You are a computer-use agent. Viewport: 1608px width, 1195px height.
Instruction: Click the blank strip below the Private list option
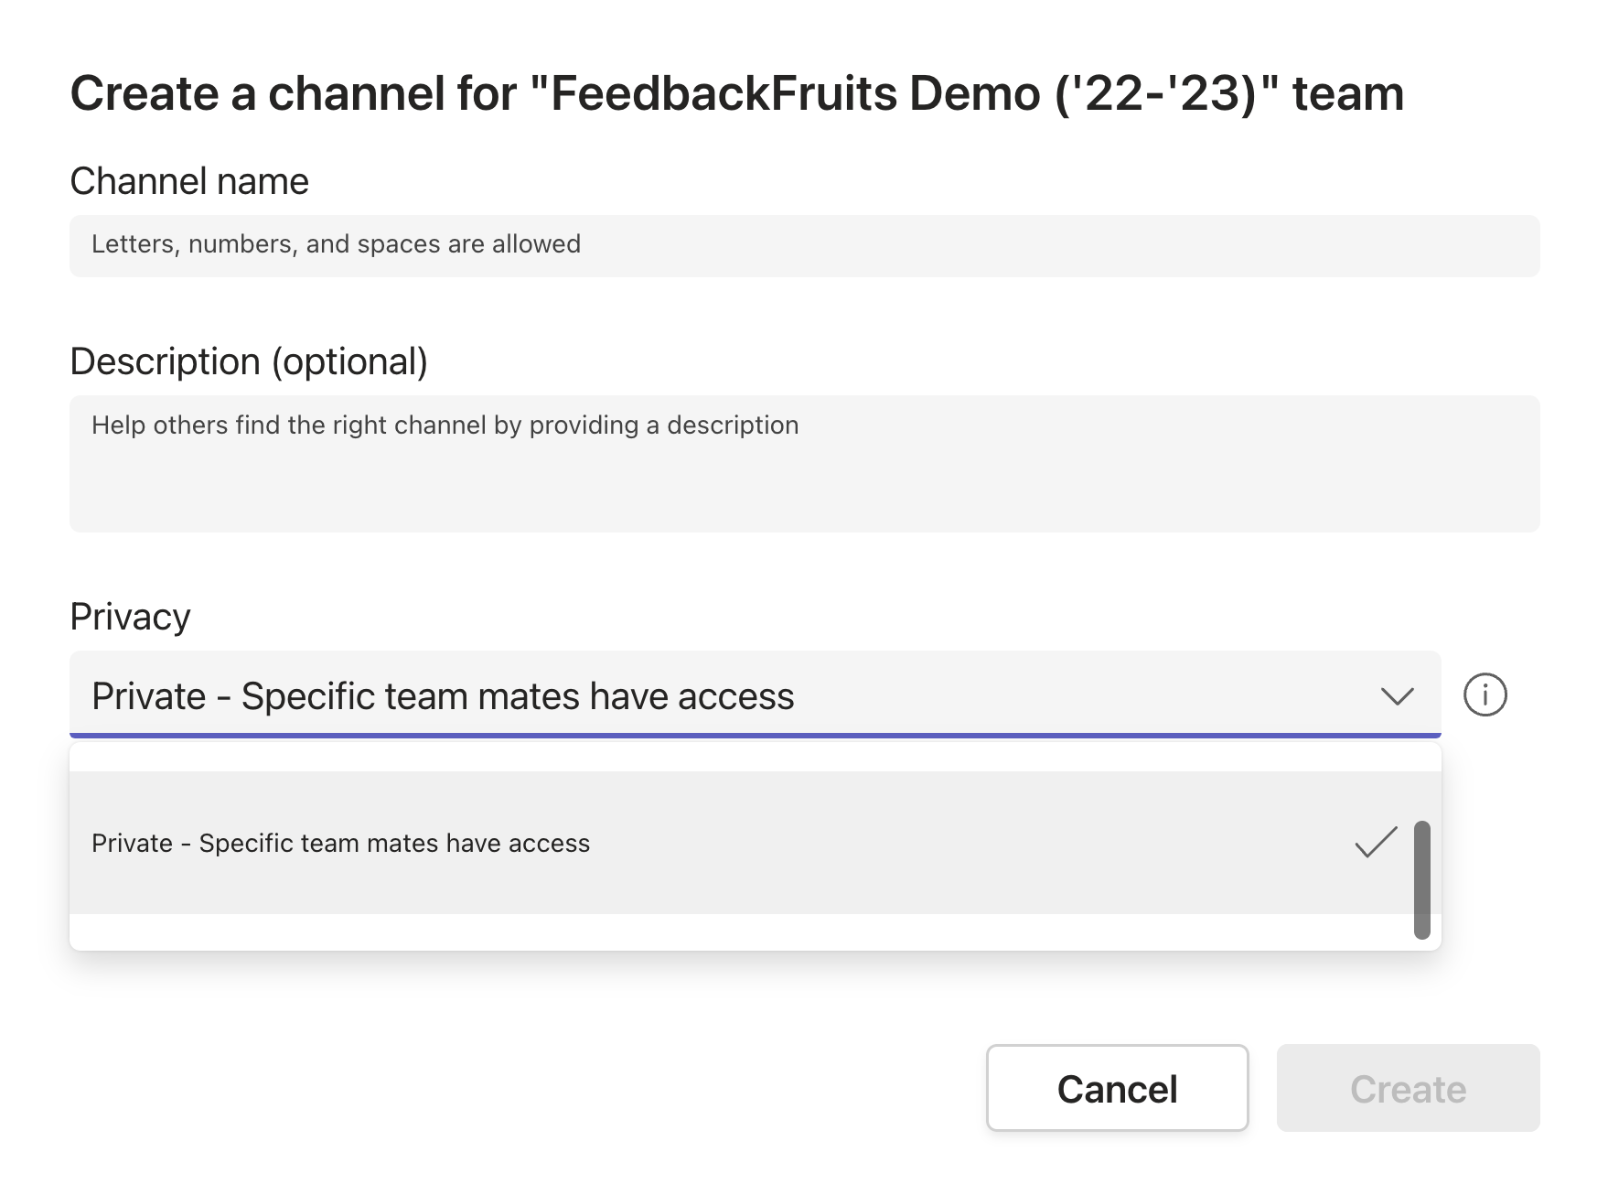[732, 931]
